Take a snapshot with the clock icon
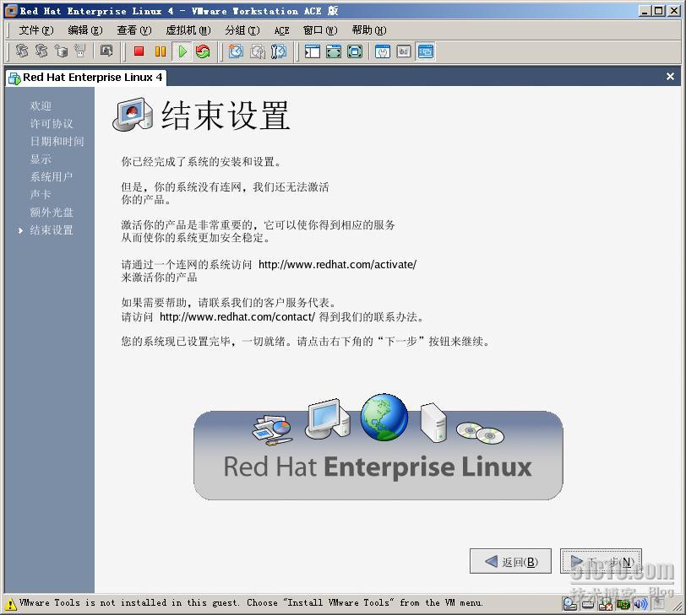 [x=236, y=51]
